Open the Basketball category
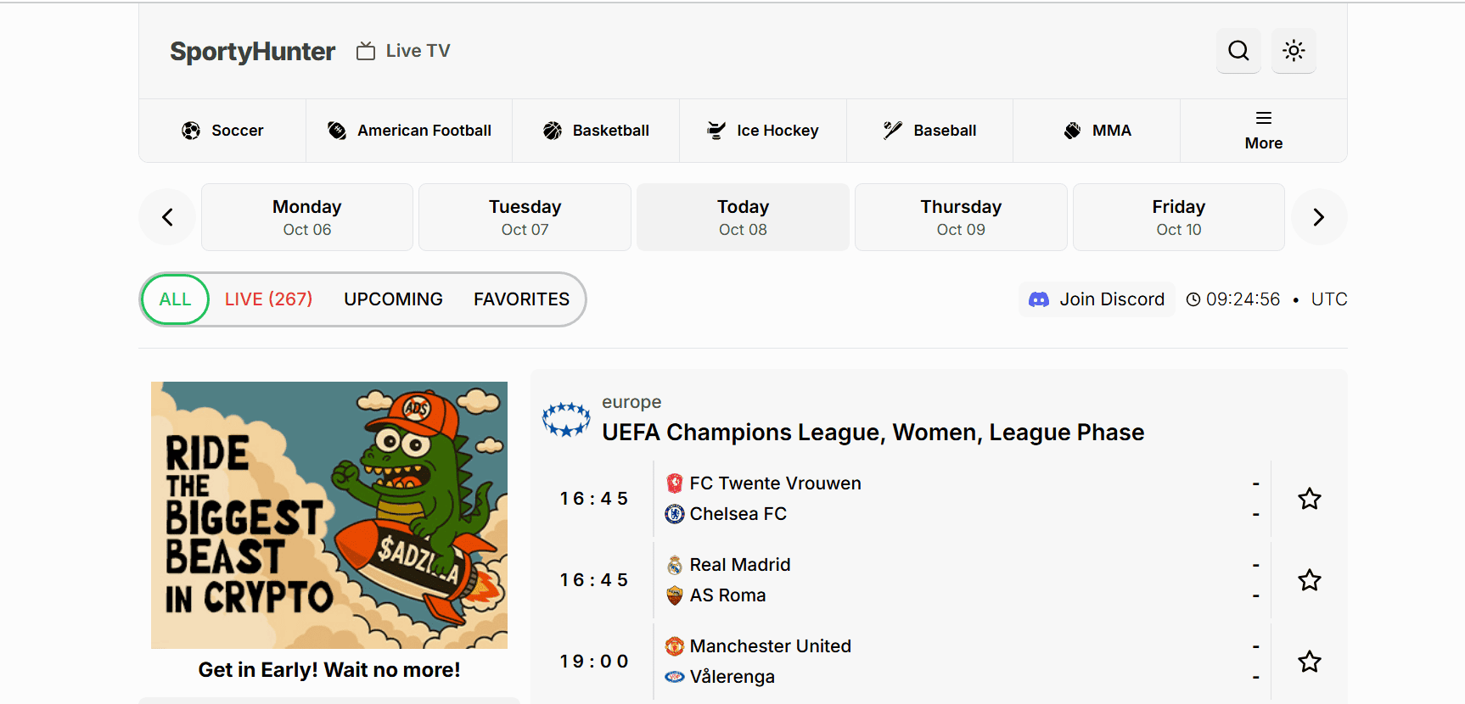This screenshot has height=704, width=1465. (x=596, y=131)
